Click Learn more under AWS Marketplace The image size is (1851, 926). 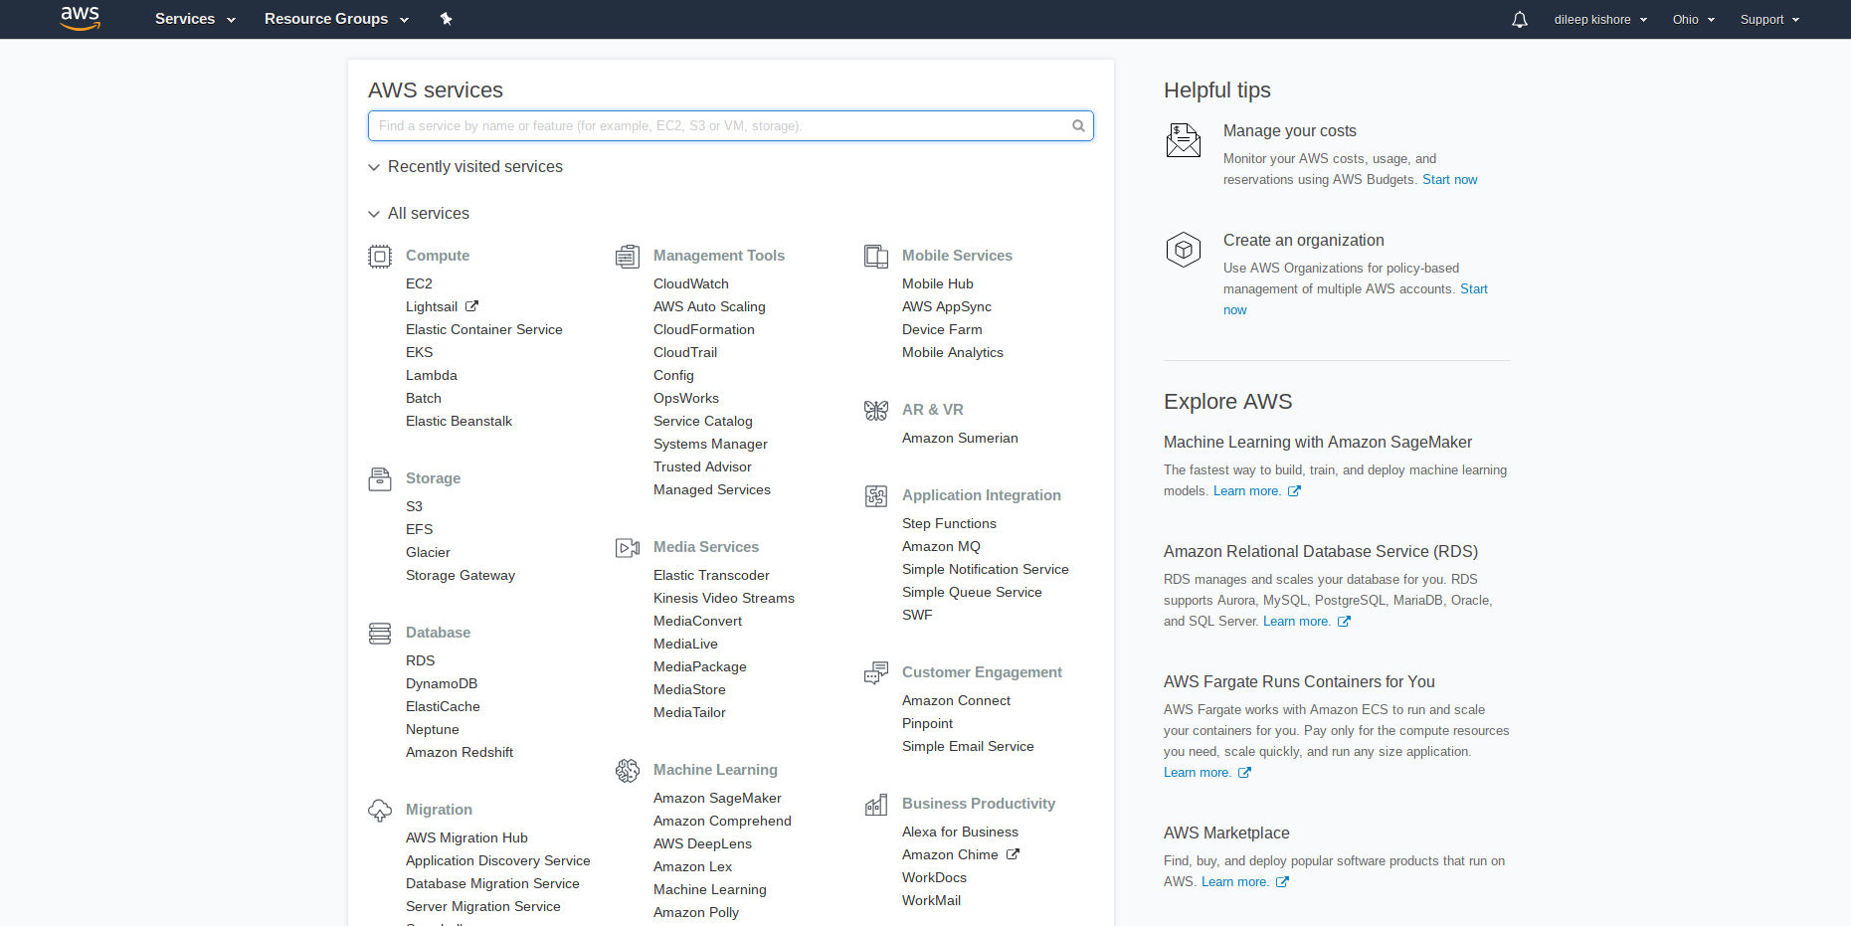[1235, 882]
